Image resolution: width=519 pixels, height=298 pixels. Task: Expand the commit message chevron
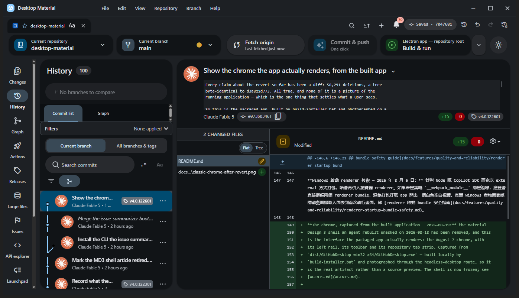[393, 71]
